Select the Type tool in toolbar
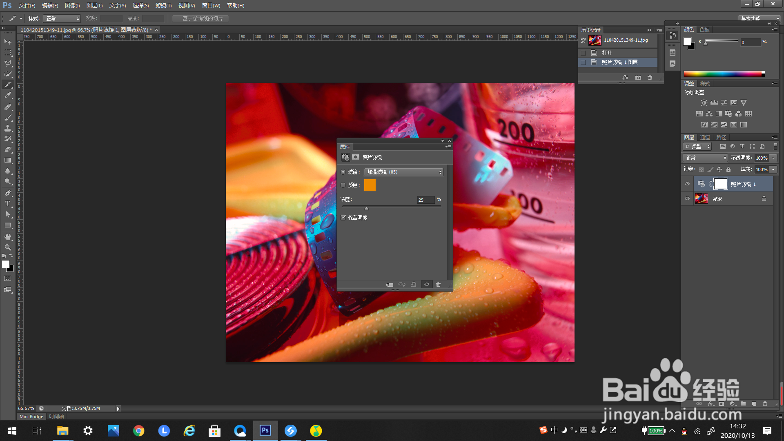This screenshot has height=441, width=784. [8, 204]
